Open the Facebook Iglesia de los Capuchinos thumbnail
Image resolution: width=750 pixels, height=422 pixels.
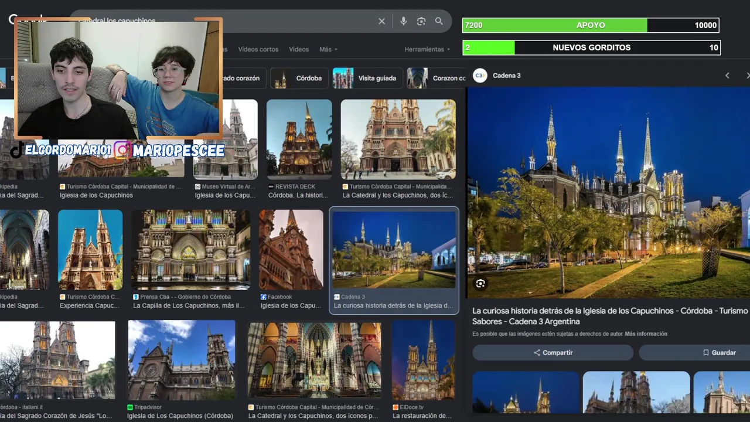coord(291,250)
